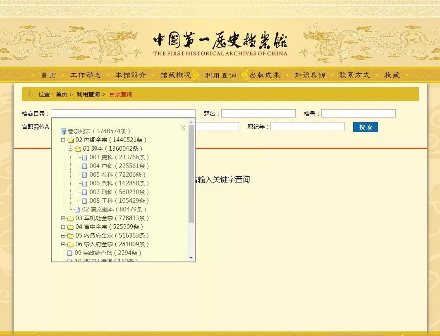Click the document icon beside 09 宪政编查馆
Image resolution: width=440 pixels, height=336 pixels.
point(69,253)
